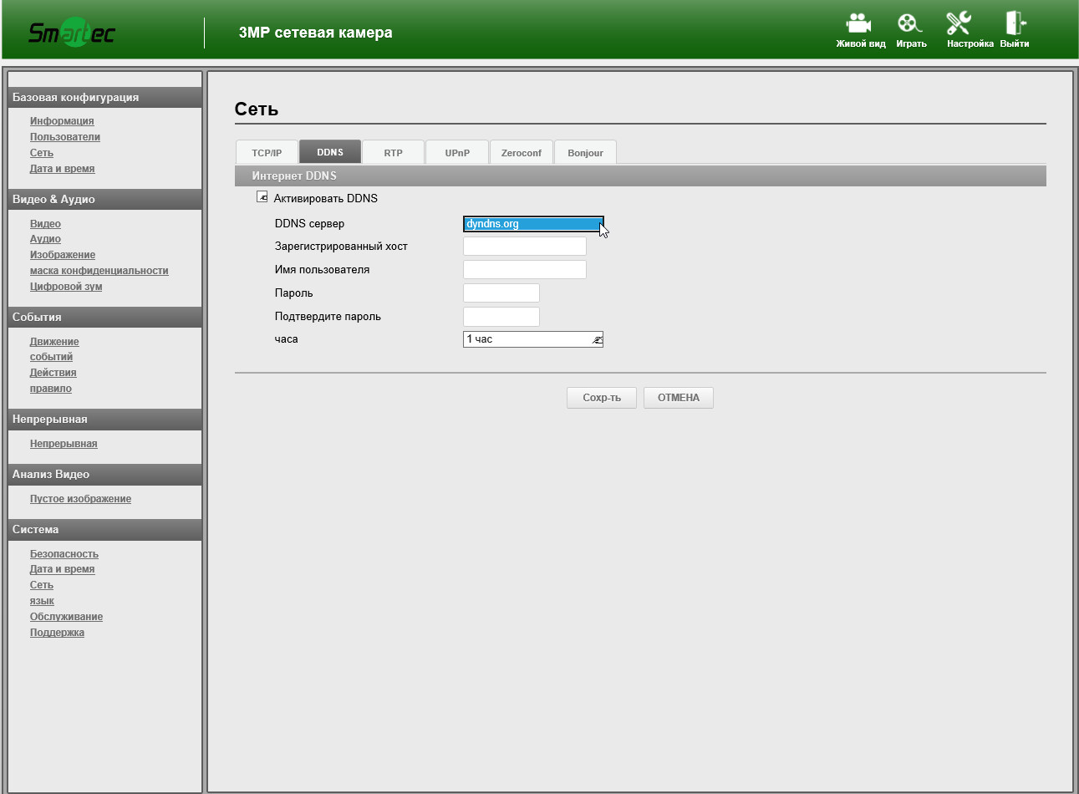The image size is (1079, 794).
Task: Select the Пароль input field
Action: [x=501, y=293]
